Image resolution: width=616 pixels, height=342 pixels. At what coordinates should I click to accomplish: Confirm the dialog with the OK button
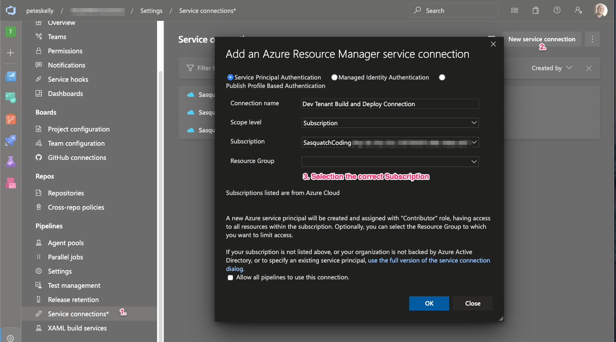[x=429, y=303]
